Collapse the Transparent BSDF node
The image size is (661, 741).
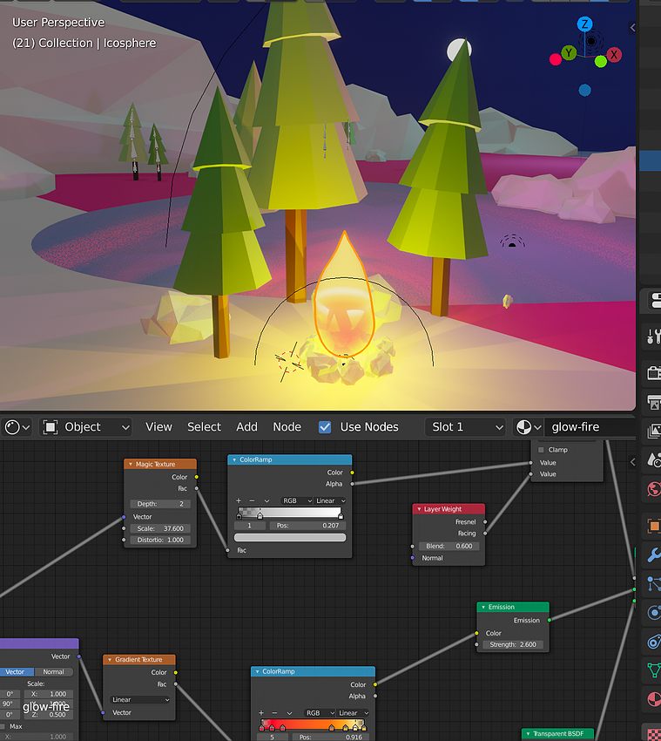coord(529,733)
